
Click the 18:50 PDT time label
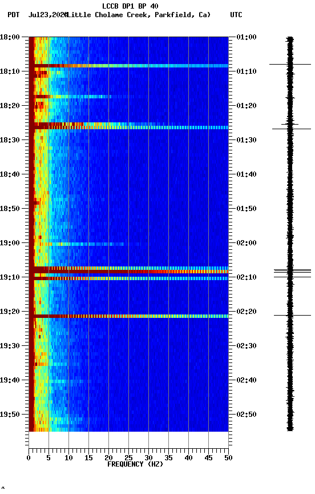(10, 209)
